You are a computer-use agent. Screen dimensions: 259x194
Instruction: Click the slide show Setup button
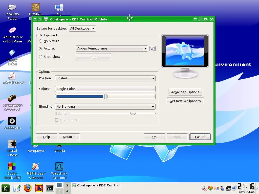click(x=94, y=57)
